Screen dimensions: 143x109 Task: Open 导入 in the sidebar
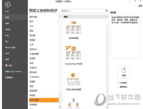[x=7, y=41]
